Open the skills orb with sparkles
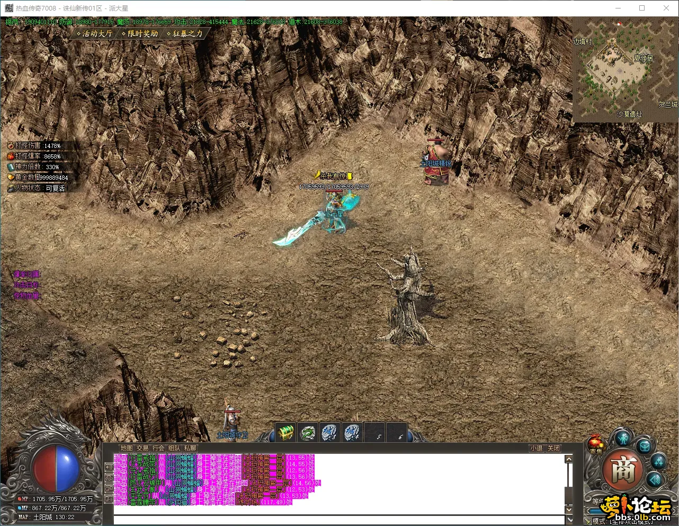 658,461
